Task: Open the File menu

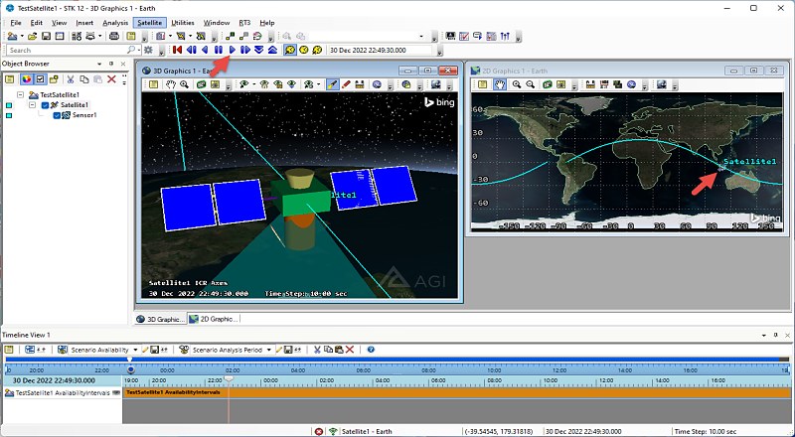Action: (x=16, y=23)
